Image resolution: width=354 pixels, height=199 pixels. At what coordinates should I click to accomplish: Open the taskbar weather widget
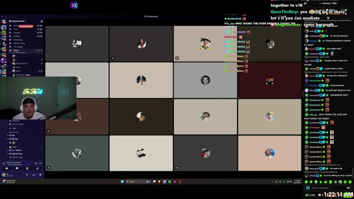click(9, 182)
